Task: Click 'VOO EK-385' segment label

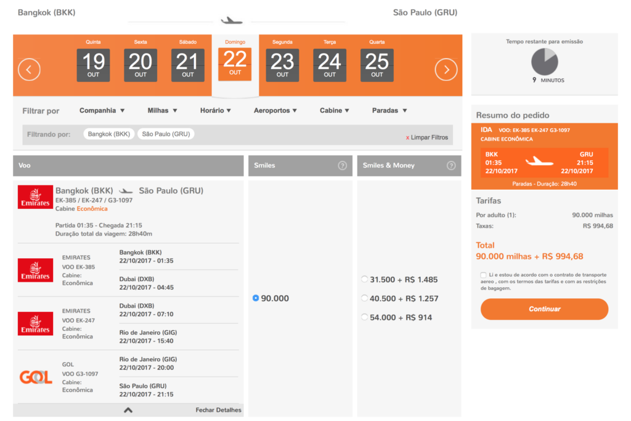Action: pyautogui.click(x=78, y=267)
